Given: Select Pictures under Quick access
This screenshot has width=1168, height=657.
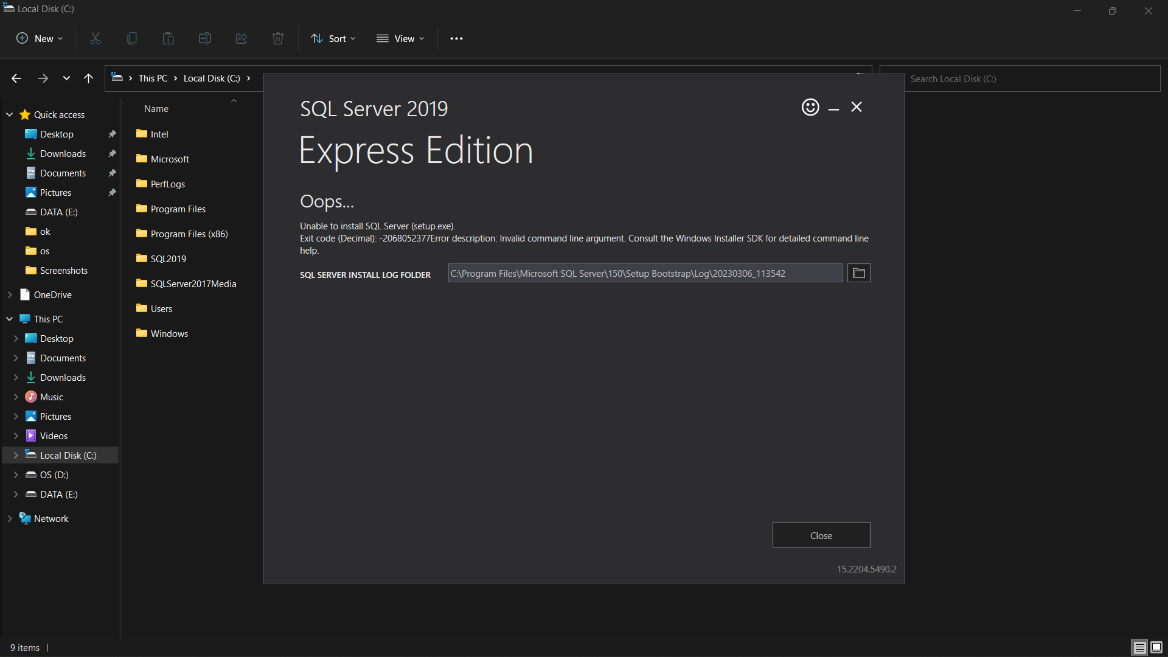Looking at the screenshot, I should pyautogui.click(x=55, y=192).
